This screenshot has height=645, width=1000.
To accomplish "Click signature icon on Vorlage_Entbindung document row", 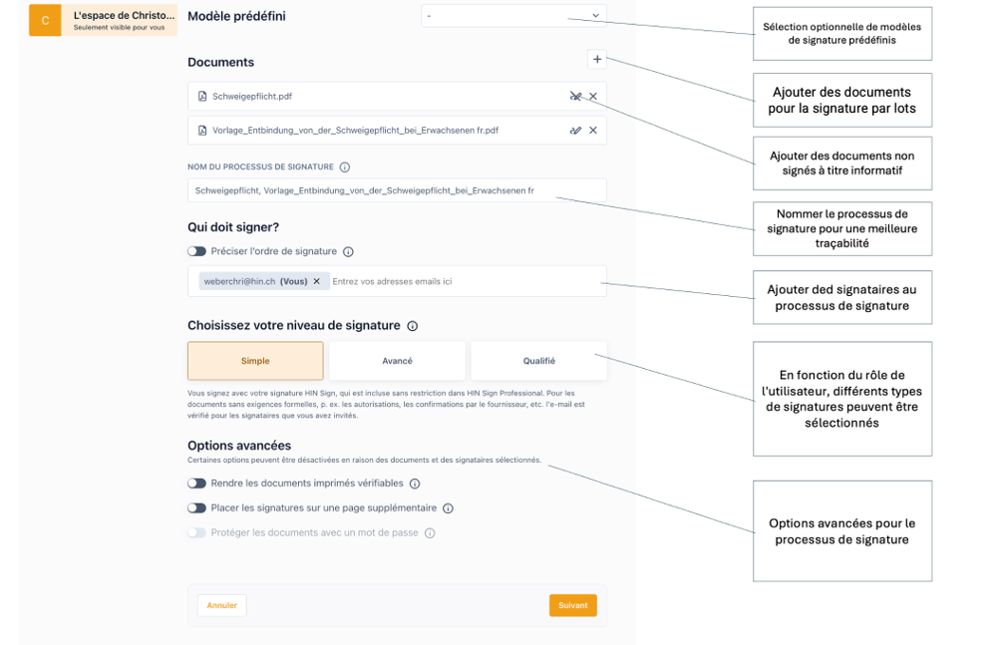I will 575,131.
